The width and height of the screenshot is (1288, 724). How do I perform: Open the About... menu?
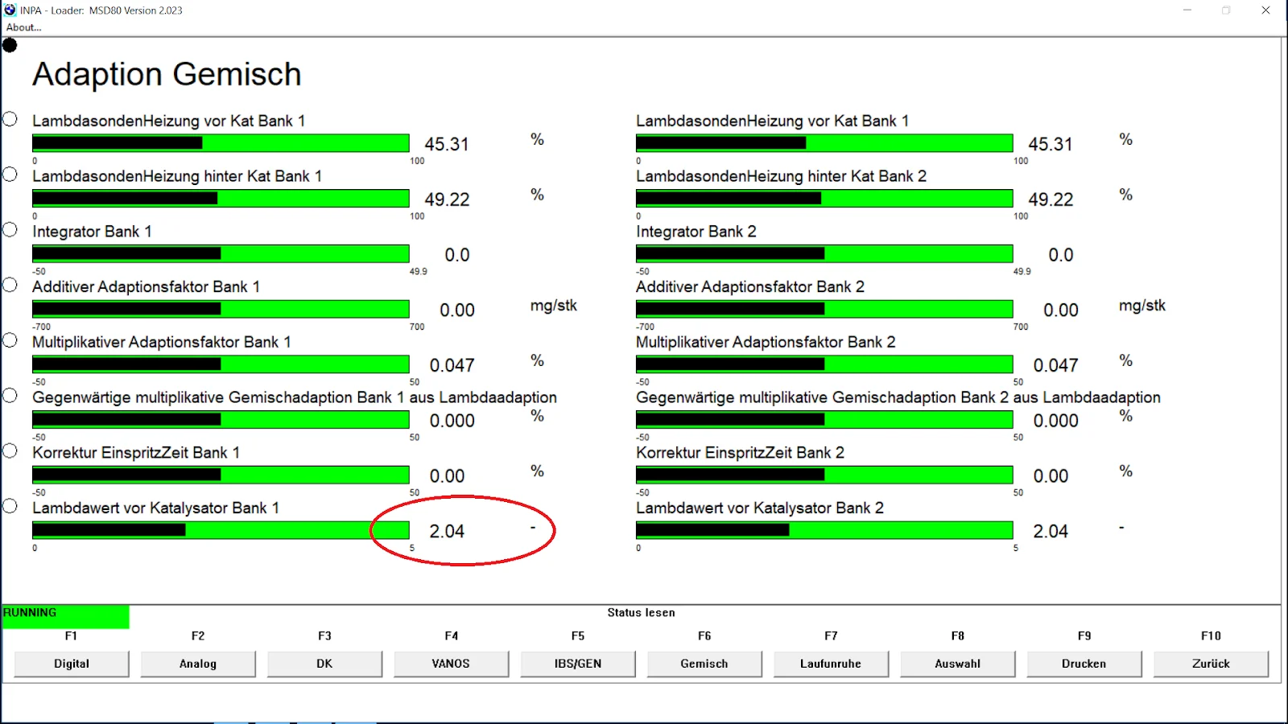click(x=23, y=27)
